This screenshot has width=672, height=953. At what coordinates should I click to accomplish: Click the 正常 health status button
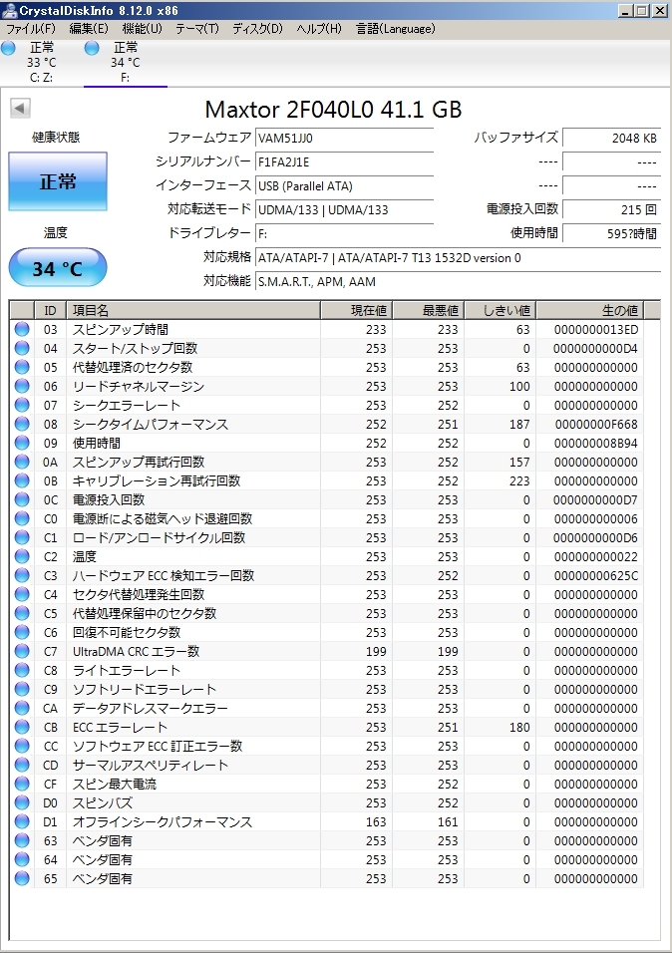pos(58,181)
